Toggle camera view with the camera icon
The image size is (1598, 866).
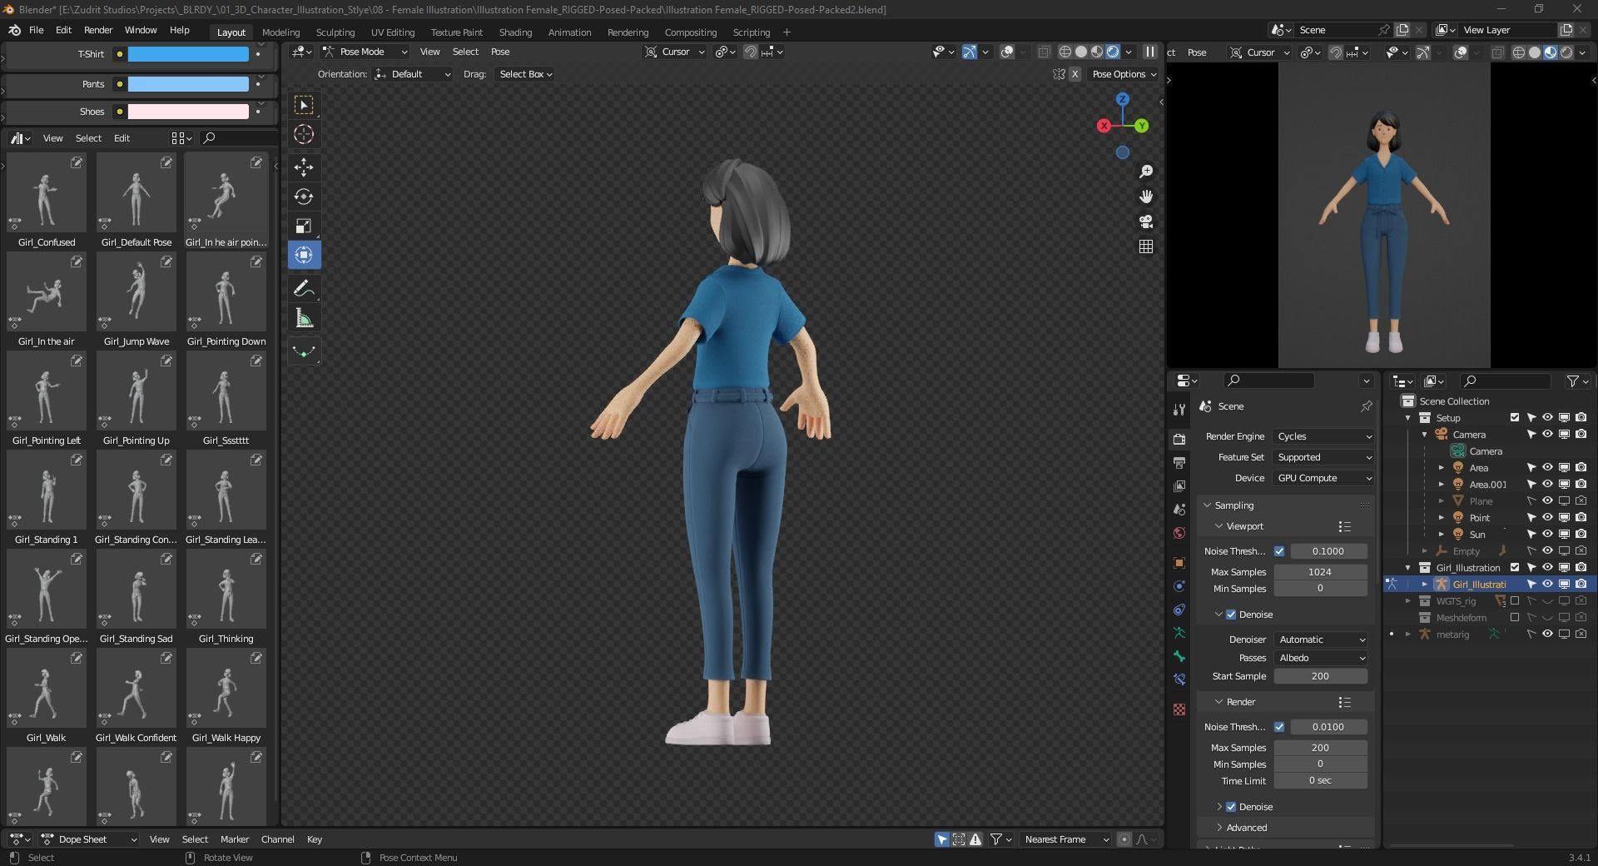[x=1146, y=221]
